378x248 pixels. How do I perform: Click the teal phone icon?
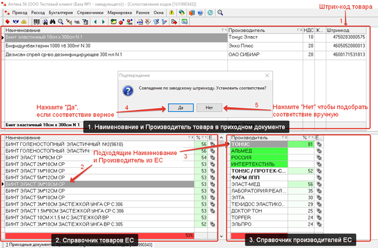point(210,13)
